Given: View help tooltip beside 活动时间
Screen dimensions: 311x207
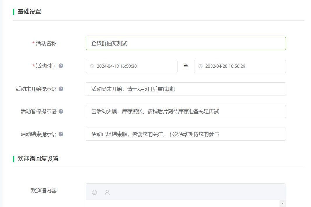Looking at the screenshot, I should click(61, 66).
